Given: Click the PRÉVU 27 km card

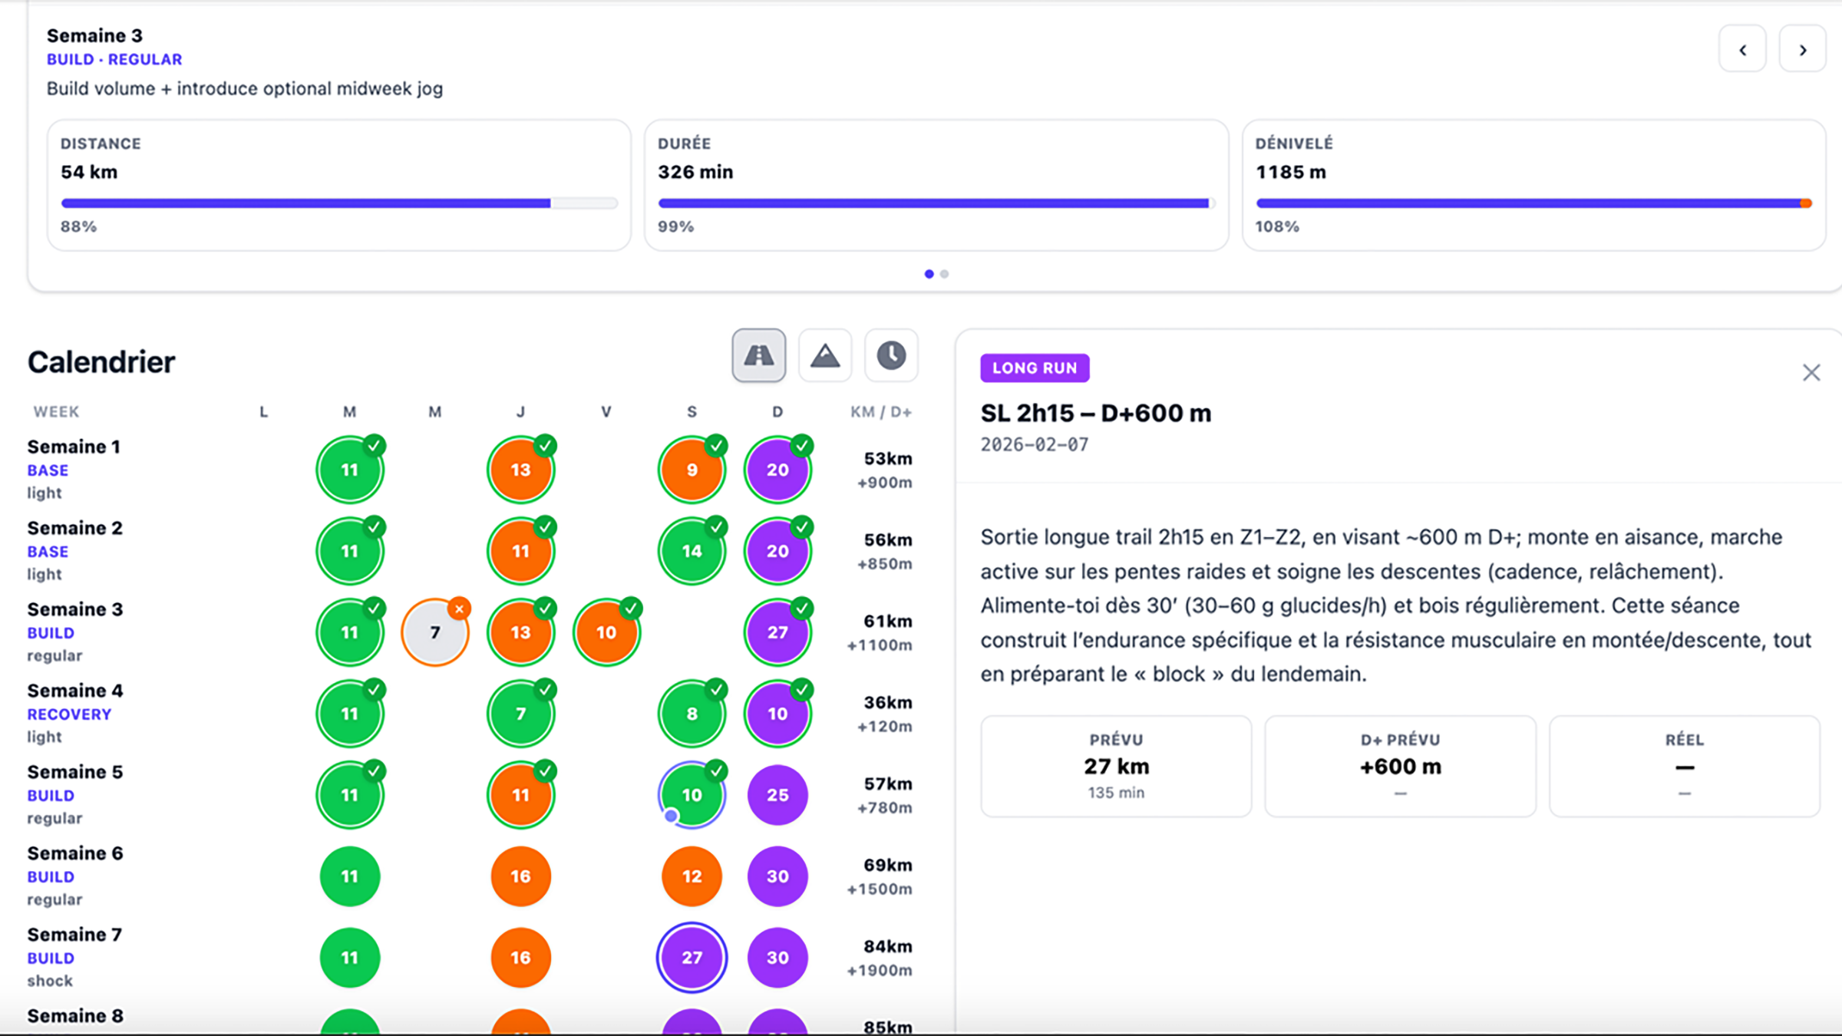Looking at the screenshot, I should pyautogui.click(x=1116, y=767).
